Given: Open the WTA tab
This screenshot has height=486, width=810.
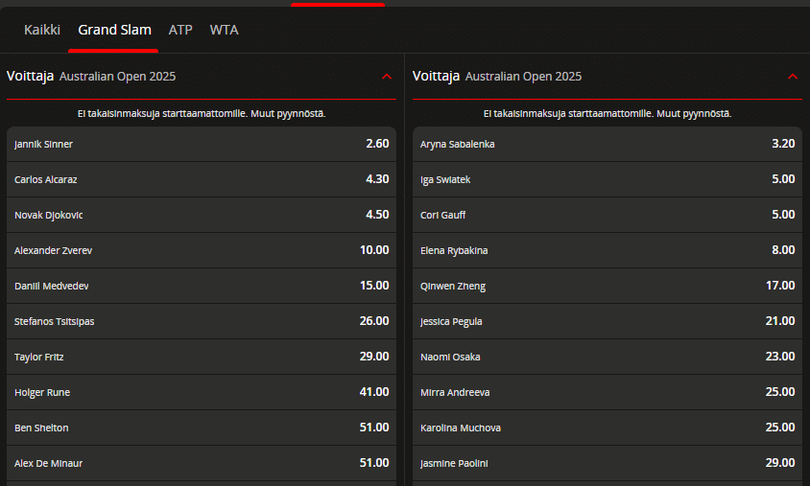Looking at the screenshot, I should point(224,30).
